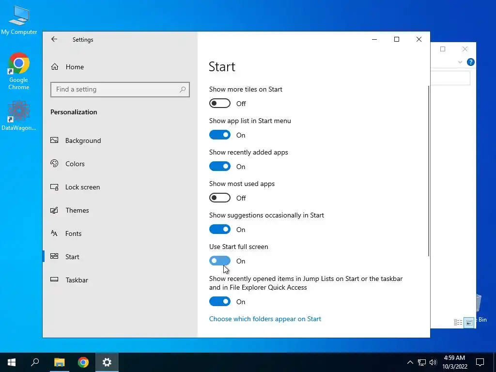Toggle Show most used apps
This screenshot has width=496, height=372.
point(220,198)
